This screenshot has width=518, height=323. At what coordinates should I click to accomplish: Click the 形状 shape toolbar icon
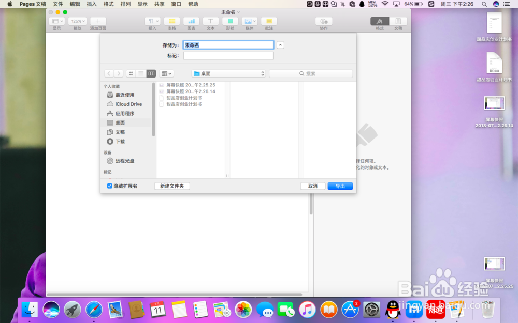pos(231,21)
